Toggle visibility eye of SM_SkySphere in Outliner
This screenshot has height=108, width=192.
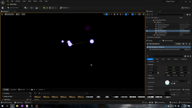tap(147, 31)
